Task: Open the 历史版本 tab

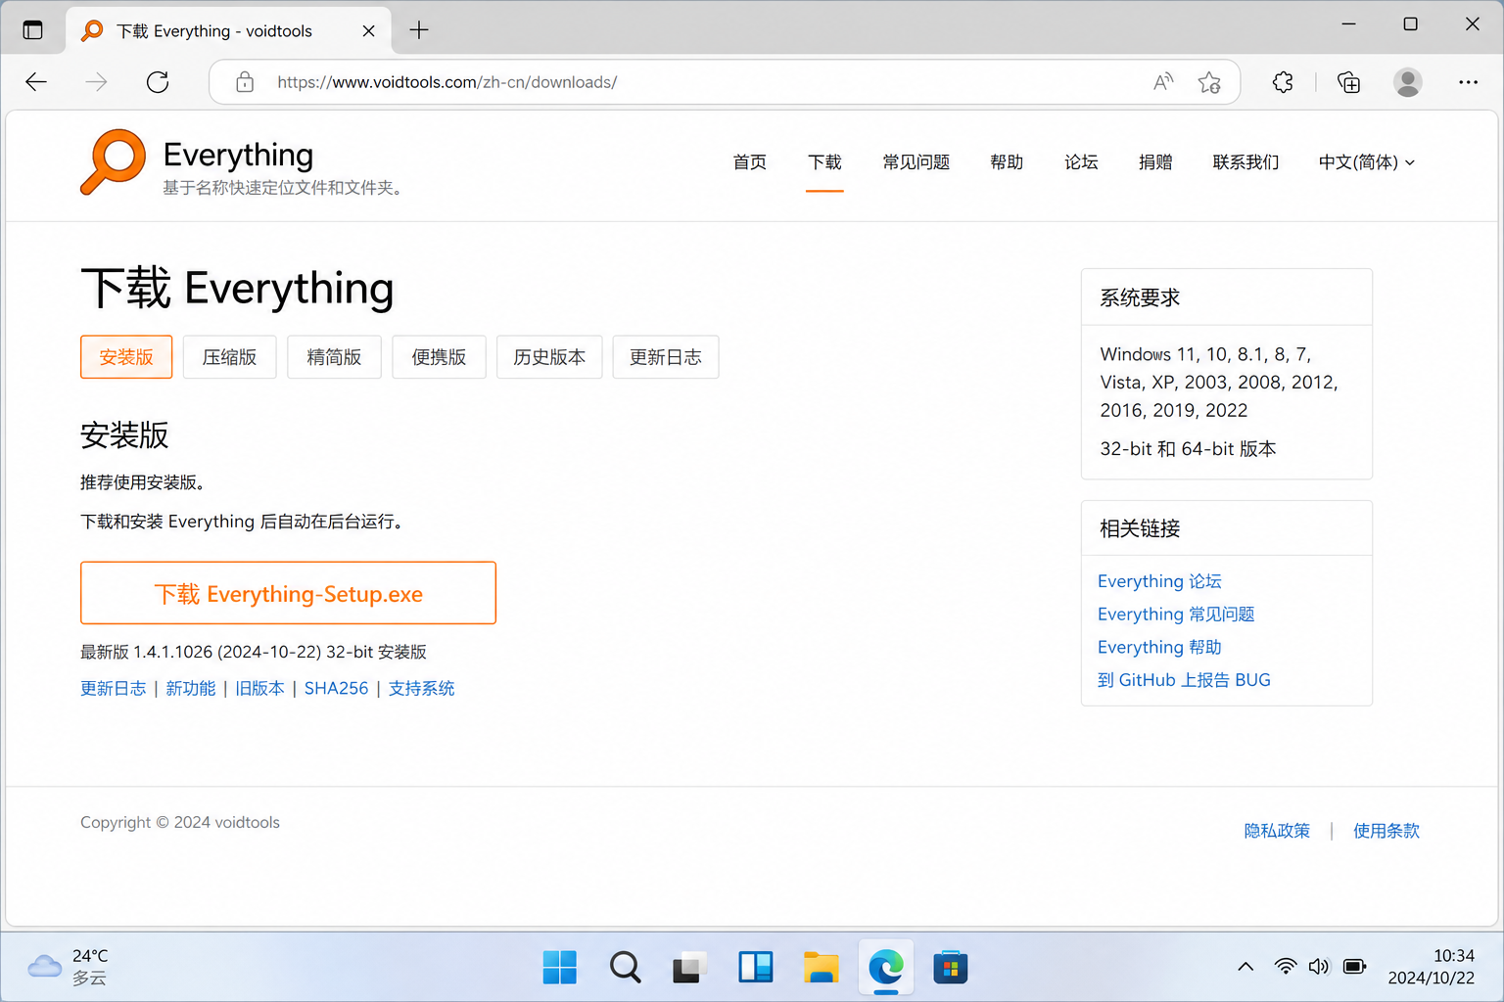Action: 549,357
